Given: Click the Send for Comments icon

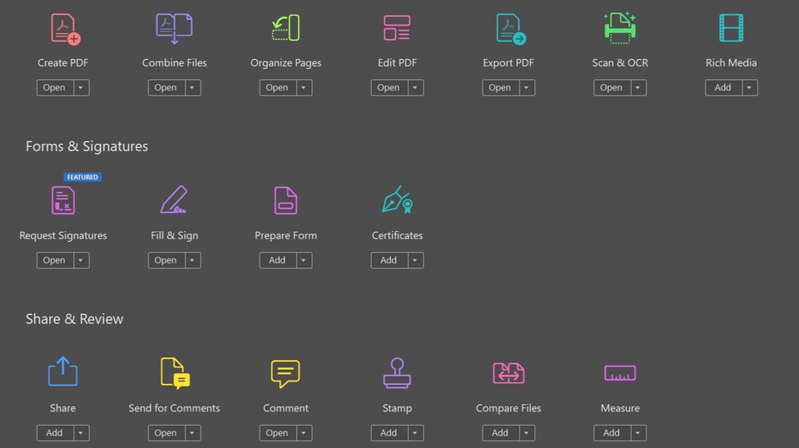Looking at the screenshot, I should [176, 373].
